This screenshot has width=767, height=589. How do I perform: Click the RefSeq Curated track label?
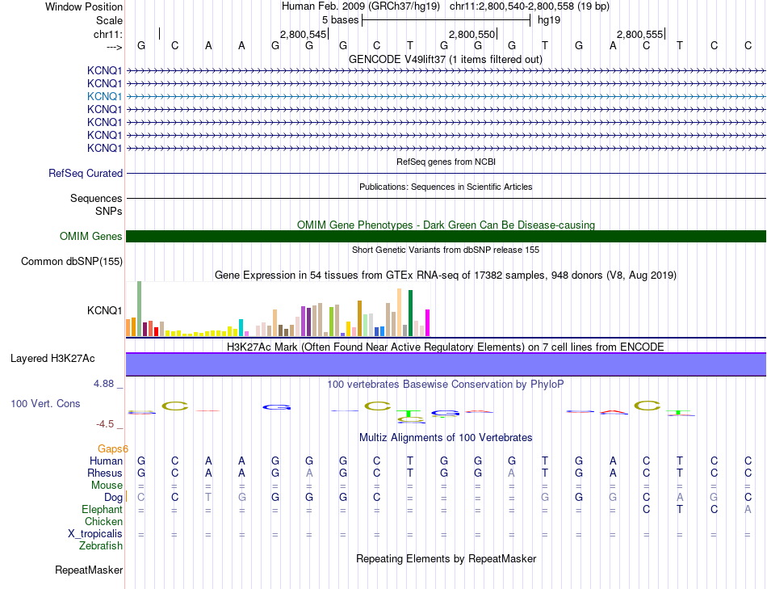pyautogui.click(x=86, y=173)
